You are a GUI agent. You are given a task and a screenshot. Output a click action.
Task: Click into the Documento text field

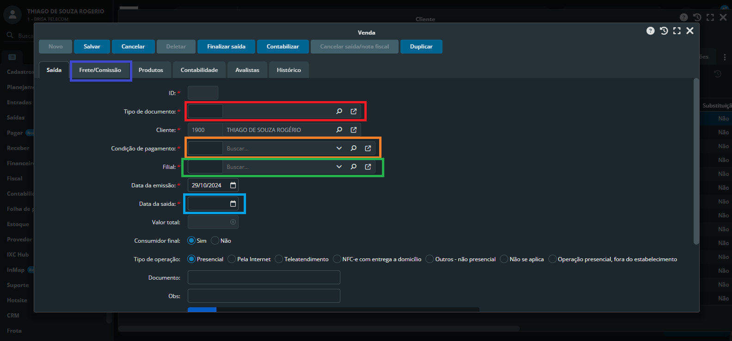[264, 277]
